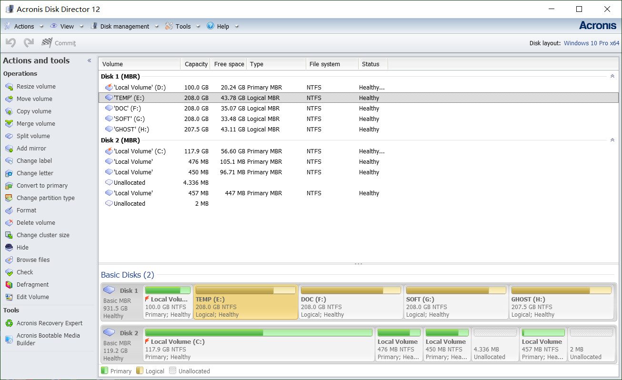Click the Defragment icon

click(9, 285)
